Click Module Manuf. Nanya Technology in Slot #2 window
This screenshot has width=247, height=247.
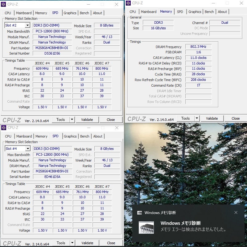(x=52, y=37)
